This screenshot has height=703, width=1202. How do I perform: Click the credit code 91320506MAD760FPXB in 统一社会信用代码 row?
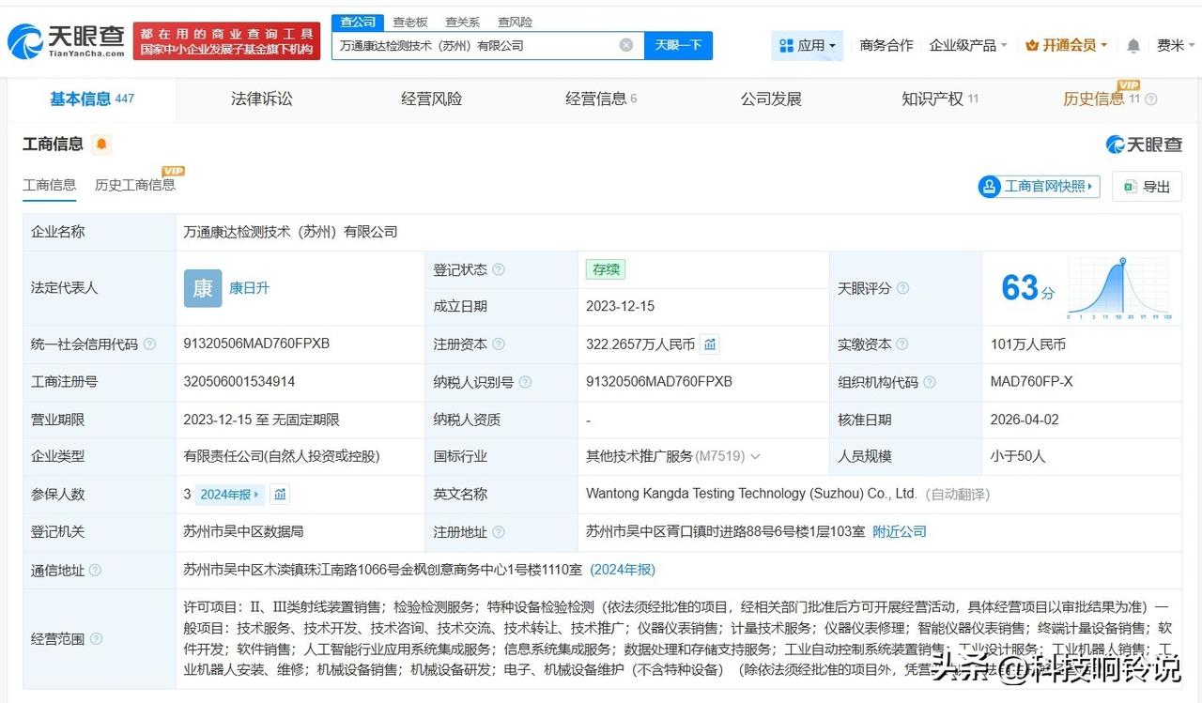tap(256, 344)
